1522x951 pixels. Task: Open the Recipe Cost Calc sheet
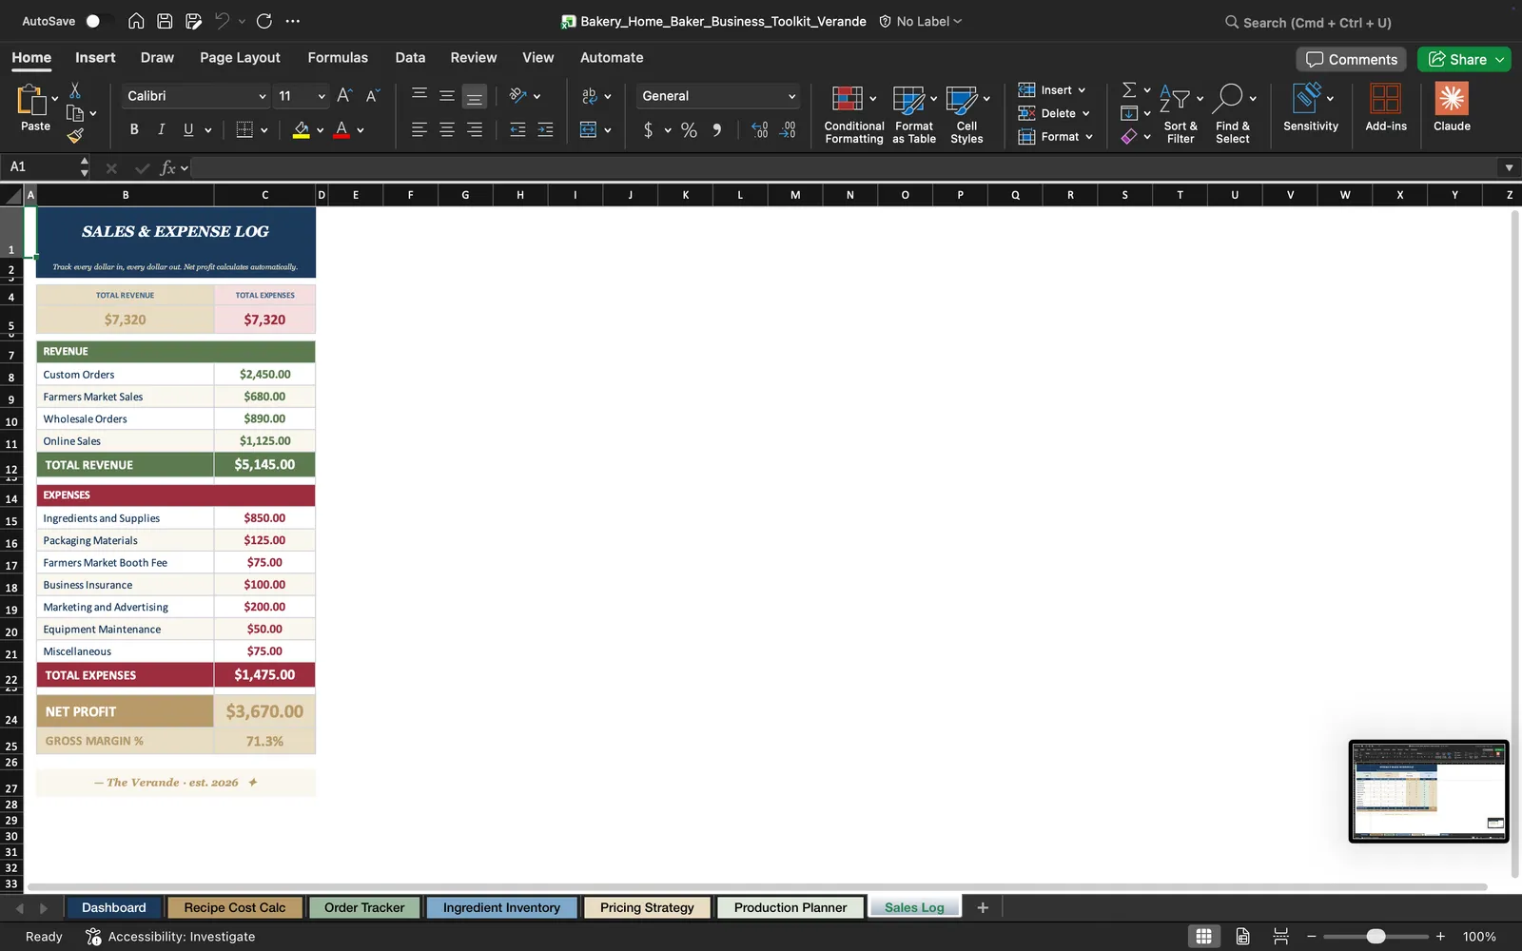pyautogui.click(x=235, y=907)
